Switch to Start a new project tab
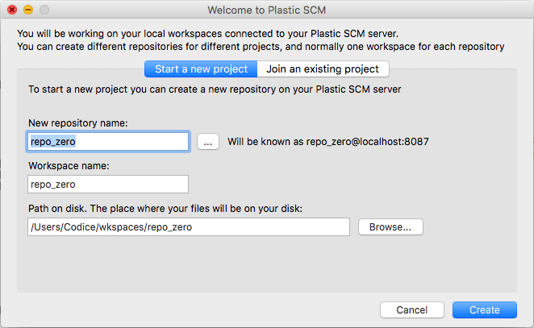 tap(201, 69)
